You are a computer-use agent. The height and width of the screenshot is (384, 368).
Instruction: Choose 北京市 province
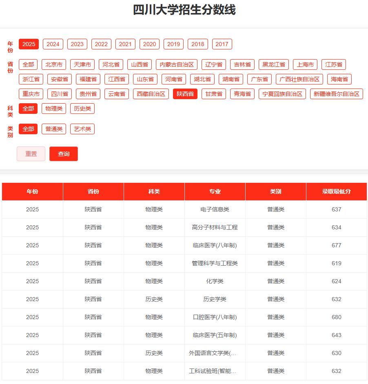(54, 64)
